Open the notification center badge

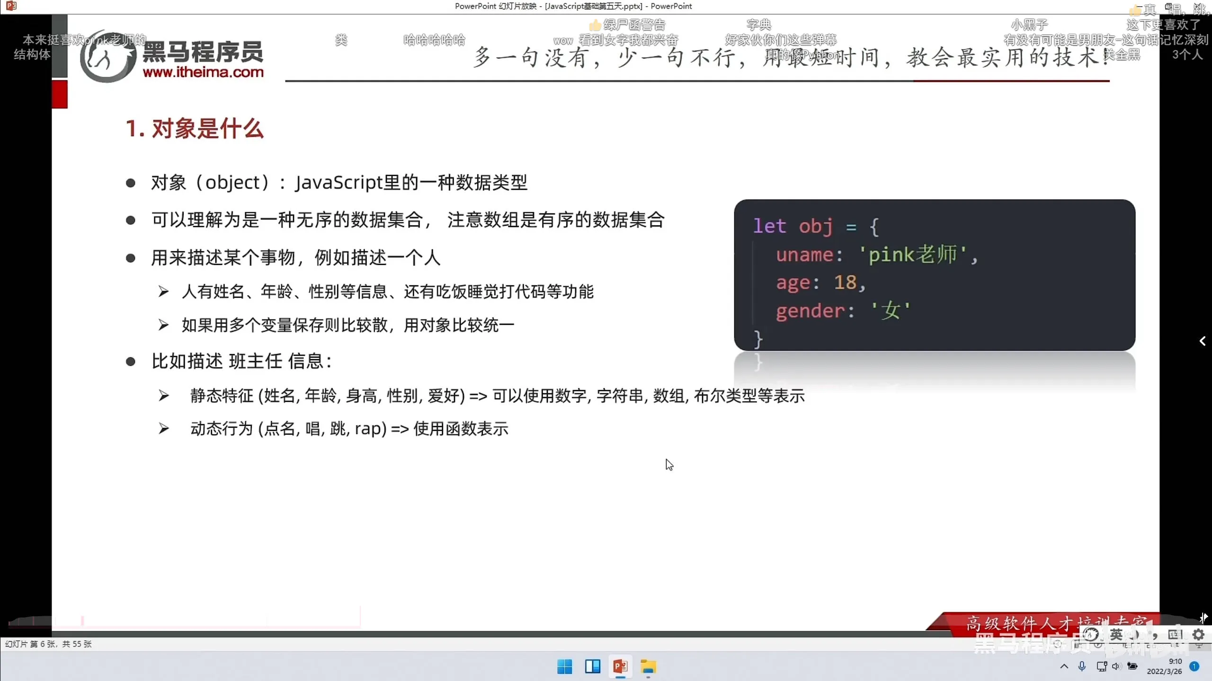click(x=1194, y=666)
